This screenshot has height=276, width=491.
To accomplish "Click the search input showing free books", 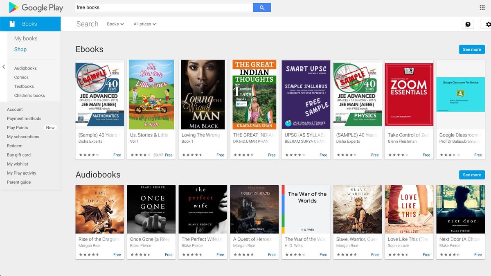I will coord(164,7).
